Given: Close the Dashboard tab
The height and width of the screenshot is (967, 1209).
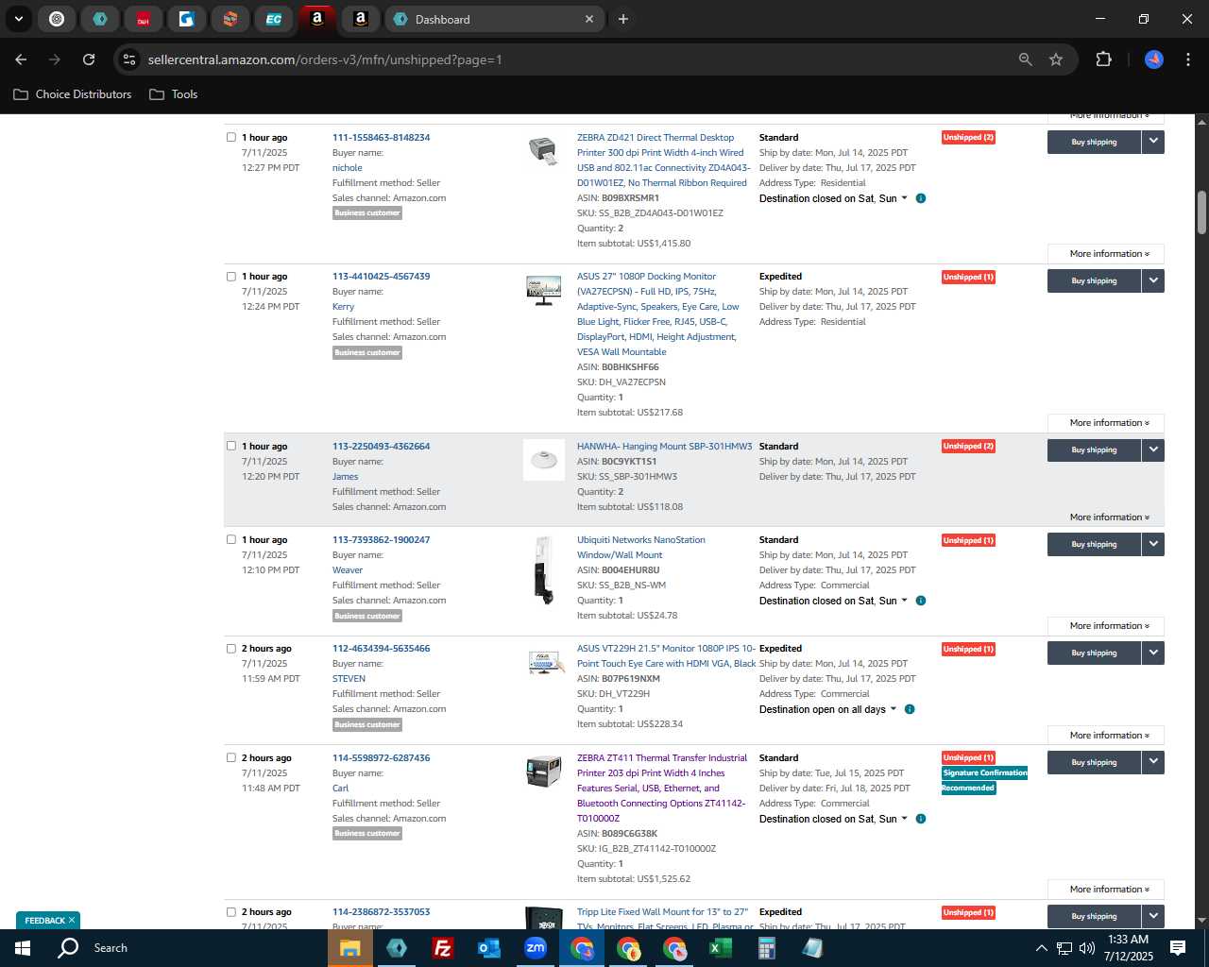Looking at the screenshot, I should [589, 19].
